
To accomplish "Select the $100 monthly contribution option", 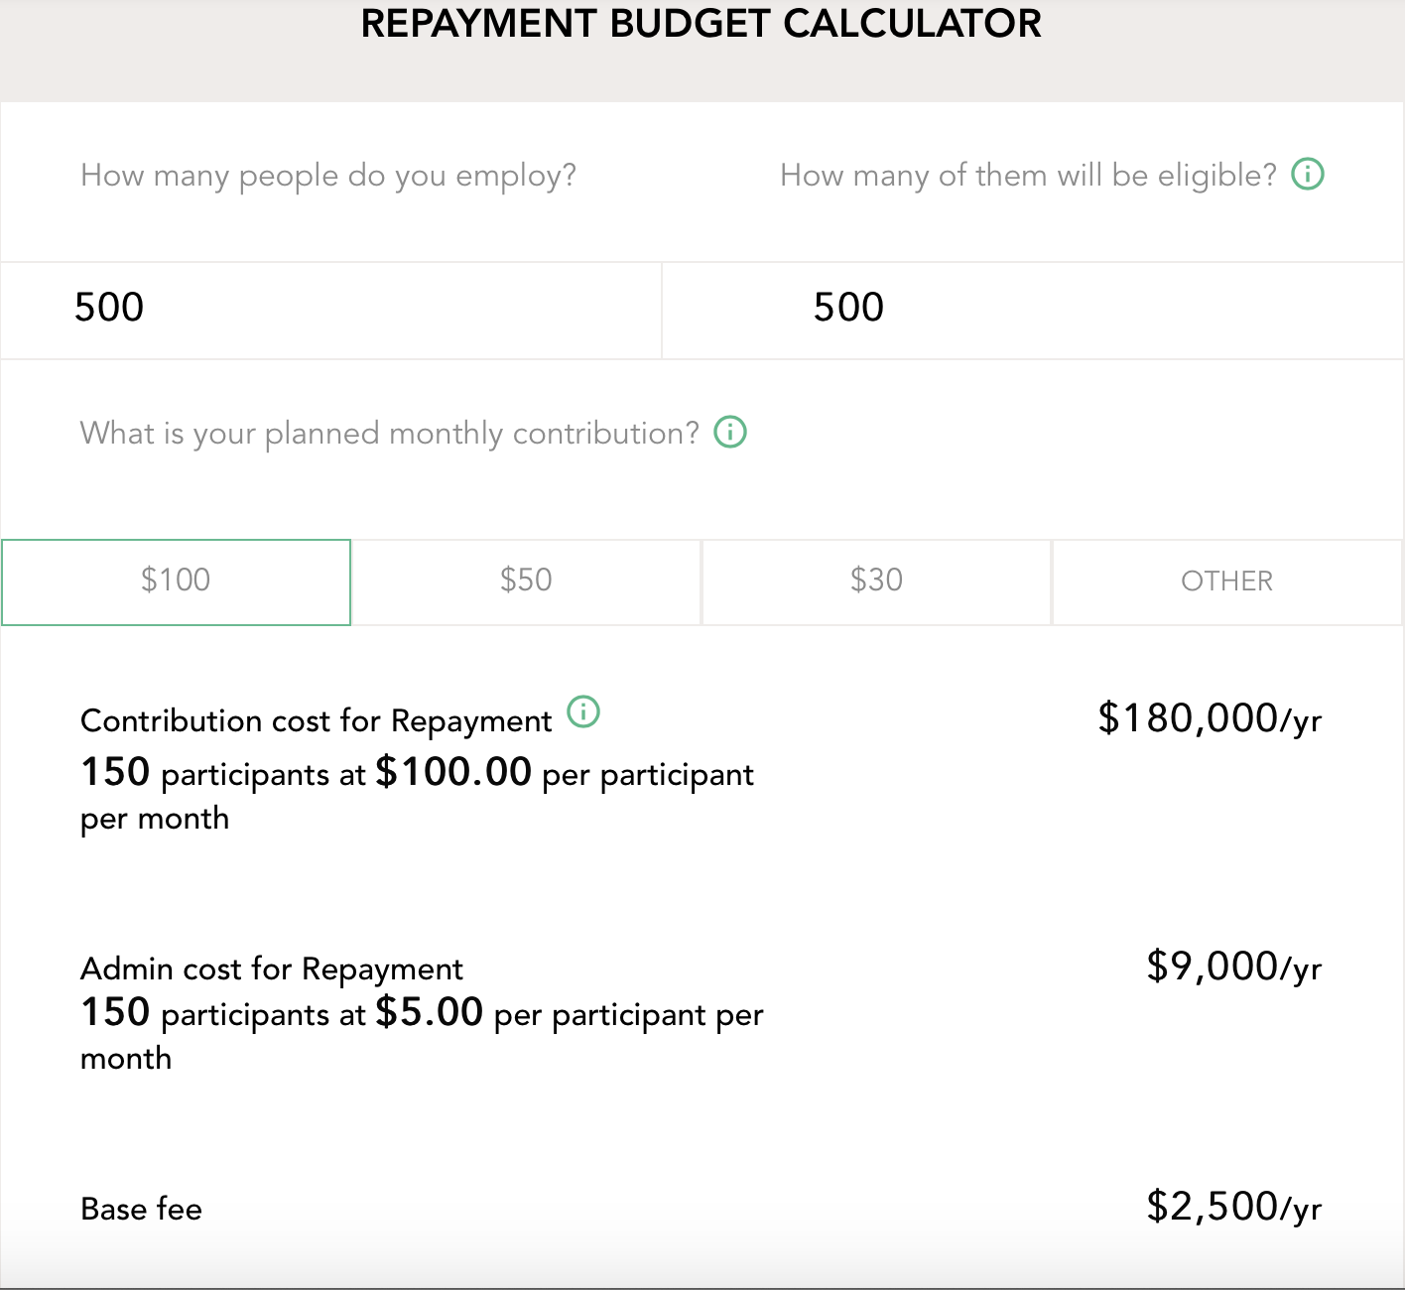I will [176, 582].
